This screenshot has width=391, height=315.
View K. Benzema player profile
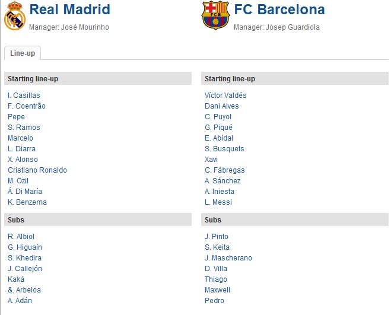27,202
